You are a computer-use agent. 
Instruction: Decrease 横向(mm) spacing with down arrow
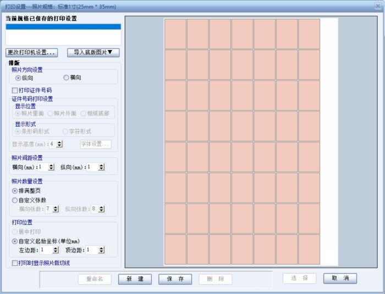point(51,169)
